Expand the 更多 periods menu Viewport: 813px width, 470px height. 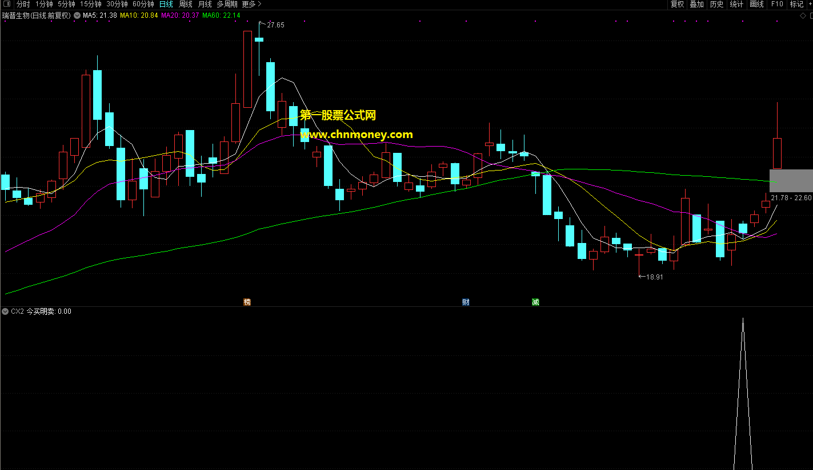click(x=251, y=4)
